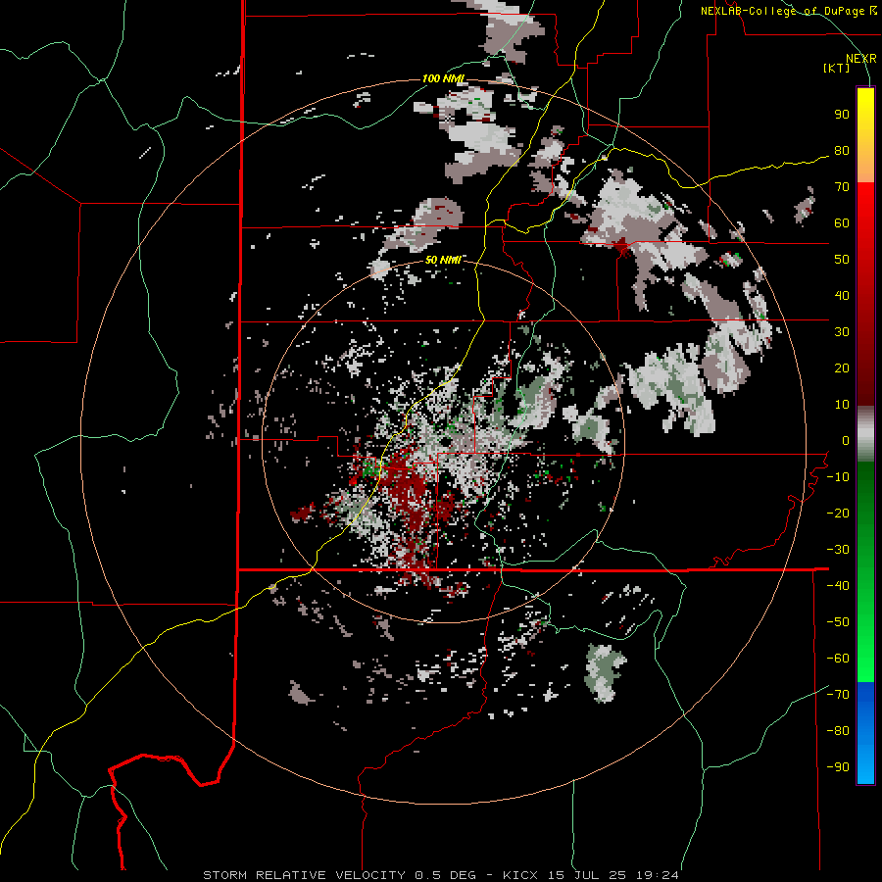
Task: Click the -90 scale label
Action: click(x=838, y=767)
